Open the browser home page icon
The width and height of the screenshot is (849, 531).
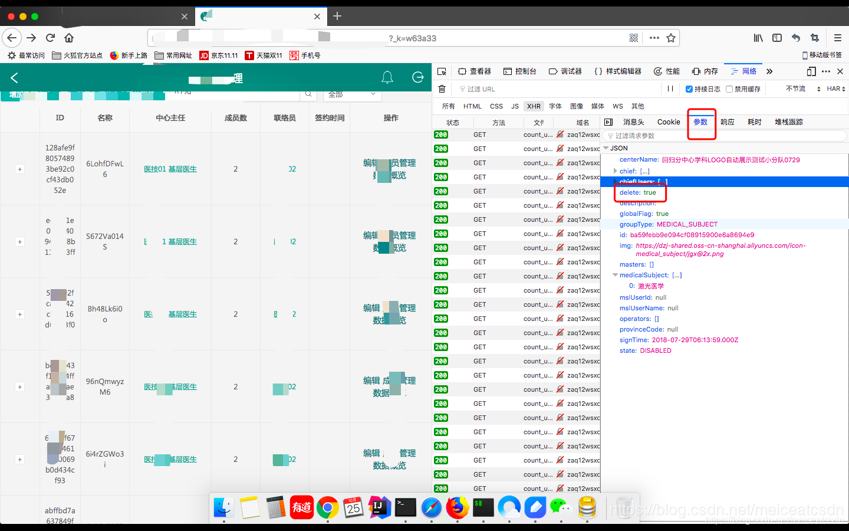pyautogui.click(x=69, y=38)
